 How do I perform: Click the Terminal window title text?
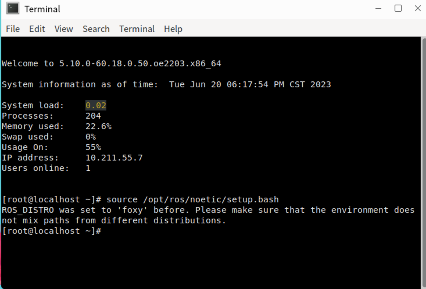42,9
